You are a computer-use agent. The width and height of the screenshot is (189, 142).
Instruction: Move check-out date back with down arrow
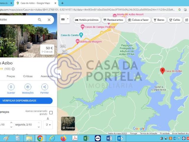click(39, 127)
